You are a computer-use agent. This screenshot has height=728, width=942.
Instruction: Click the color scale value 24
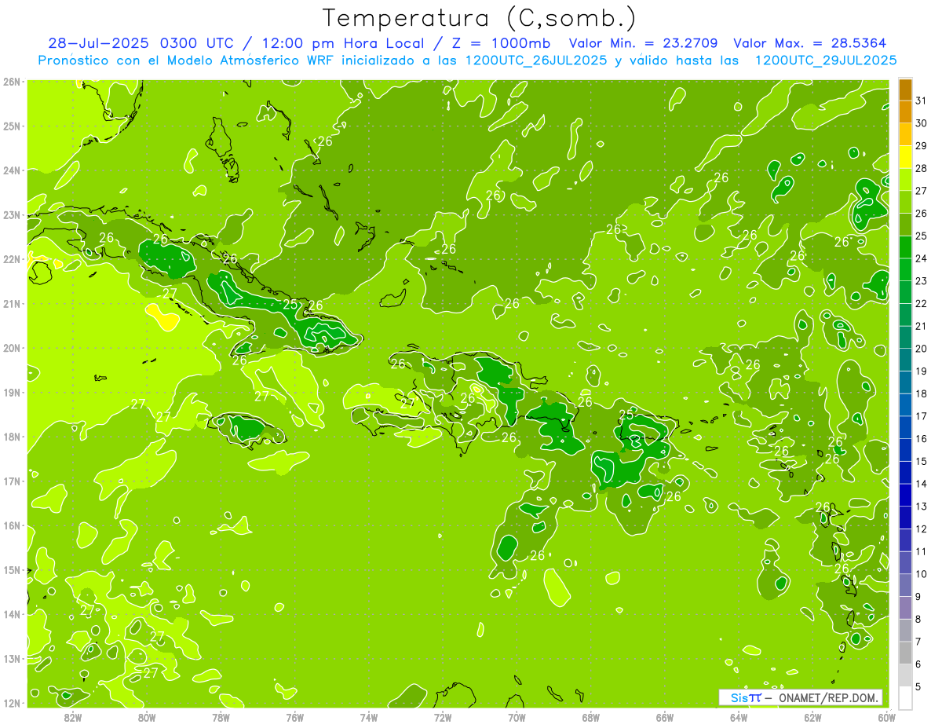922,258
